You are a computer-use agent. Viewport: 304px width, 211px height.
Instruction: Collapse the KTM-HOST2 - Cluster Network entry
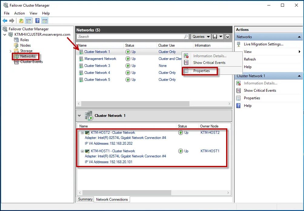(x=82, y=133)
